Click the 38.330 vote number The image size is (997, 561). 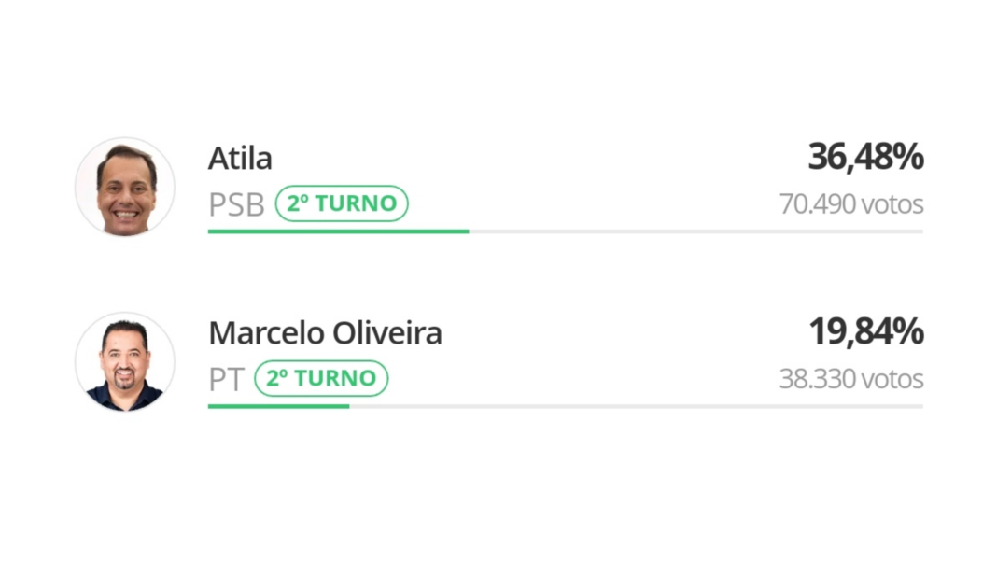point(819,379)
